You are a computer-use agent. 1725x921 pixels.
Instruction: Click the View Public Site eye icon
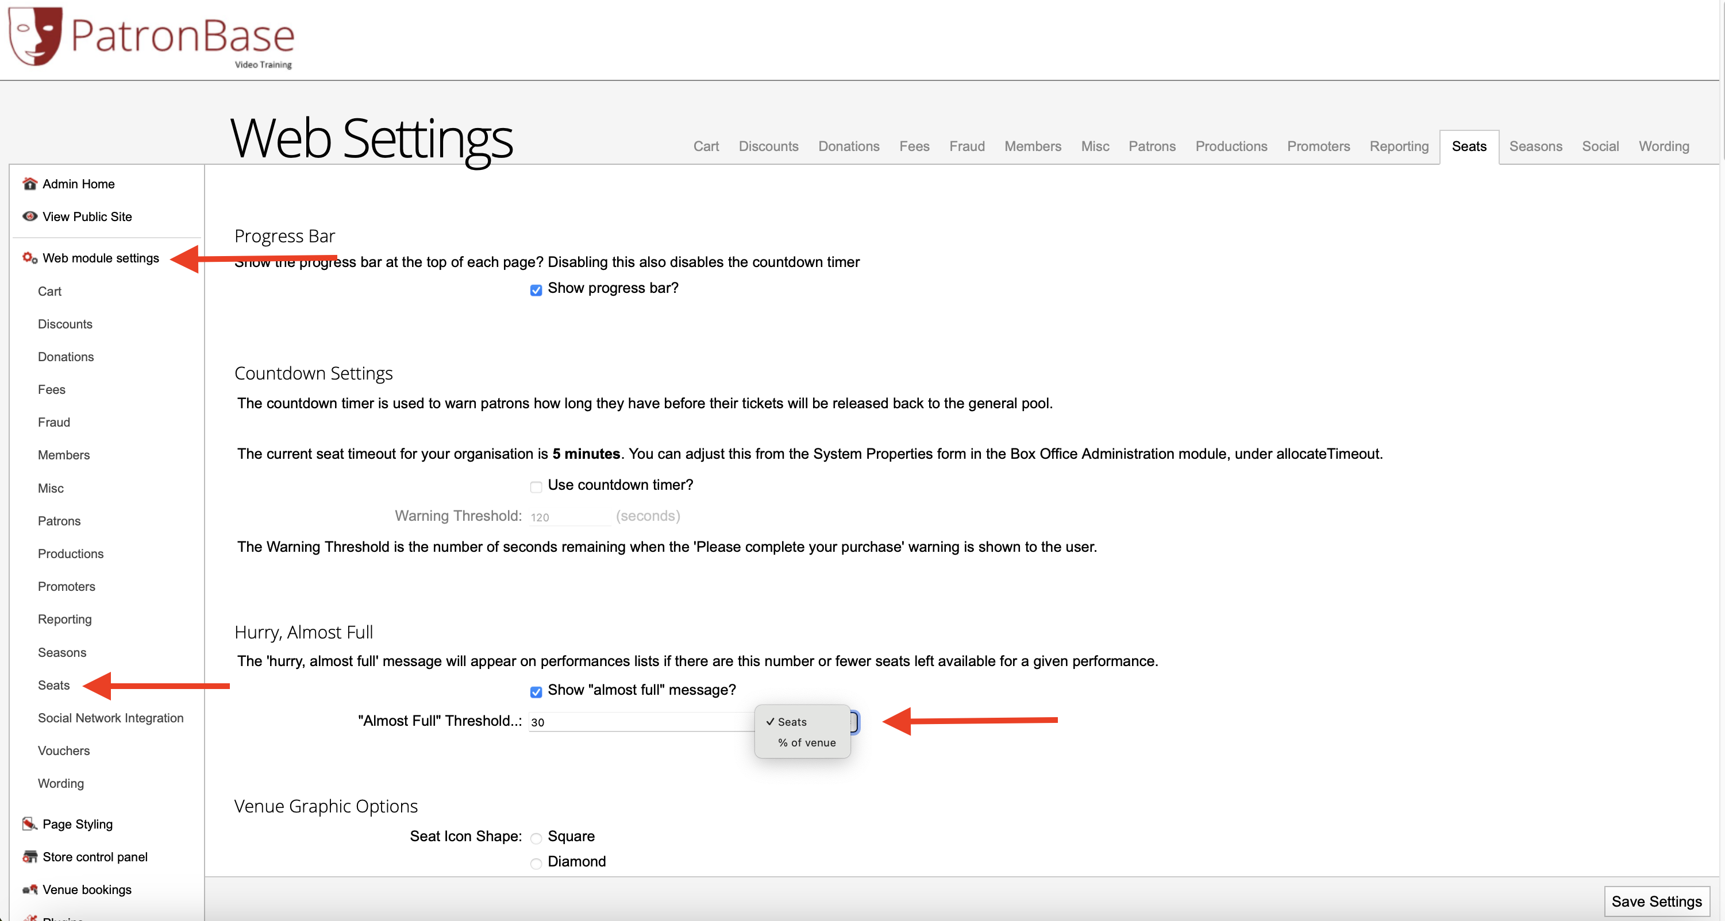29,216
